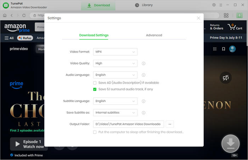
Task: Uncheck Save 5.1 surround audio track
Action: pos(95,89)
